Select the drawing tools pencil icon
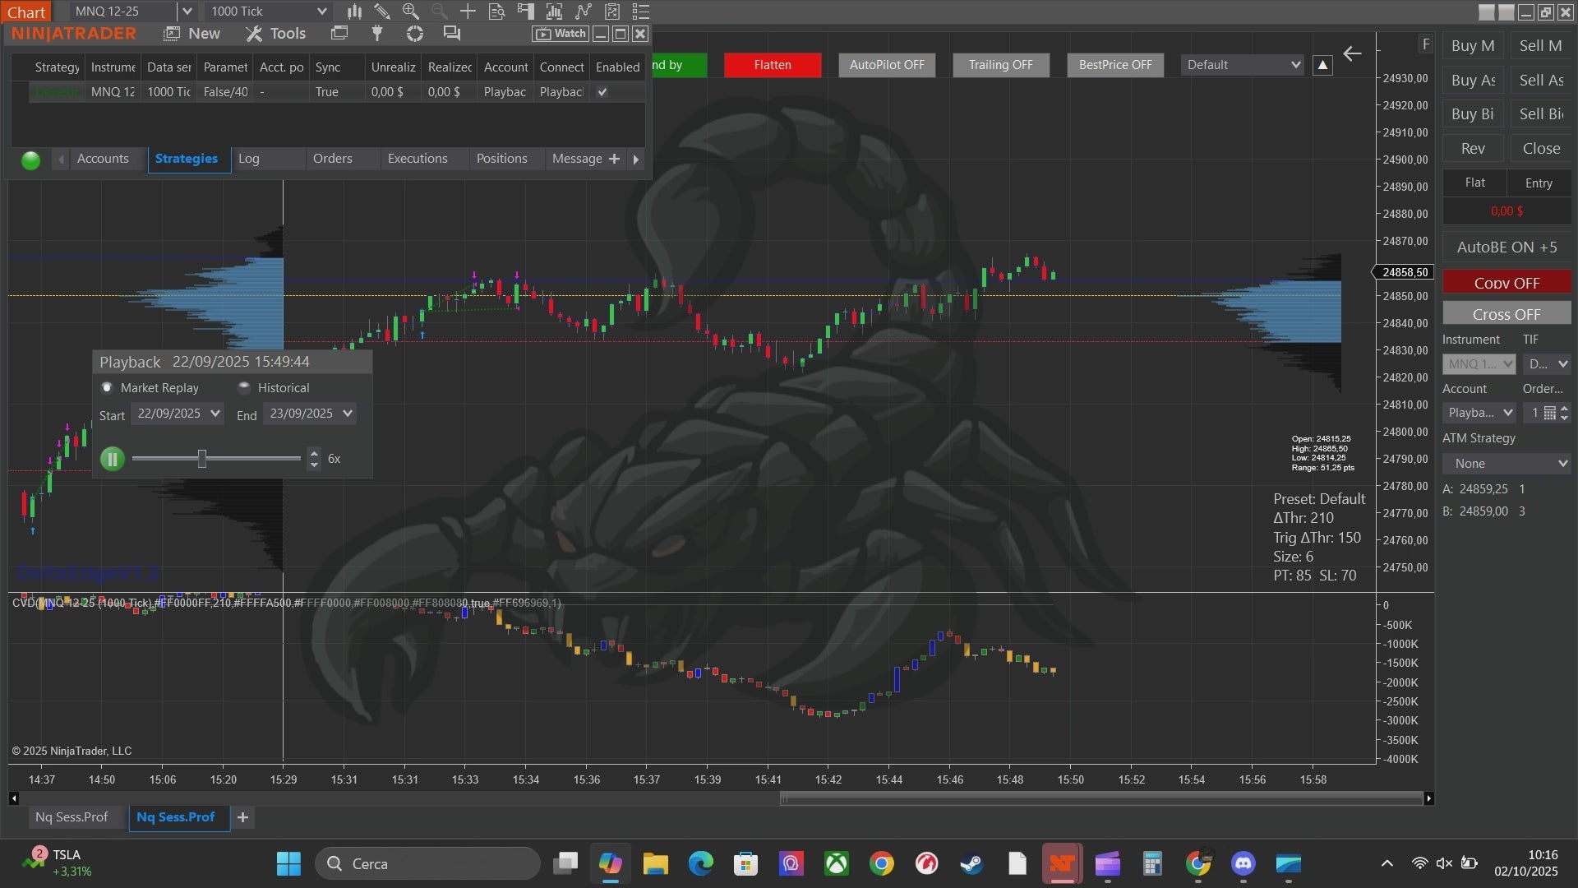The width and height of the screenshot is (1578, 888). (x=382, y=12)
